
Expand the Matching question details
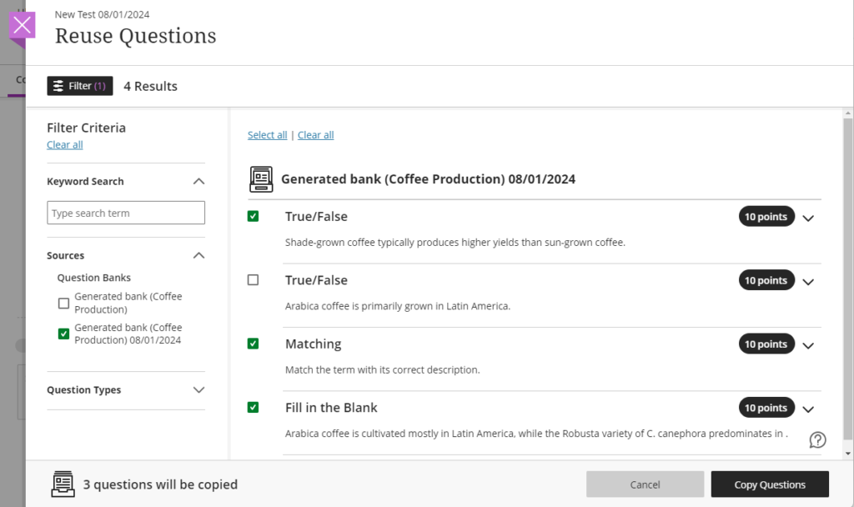[808, 345]
